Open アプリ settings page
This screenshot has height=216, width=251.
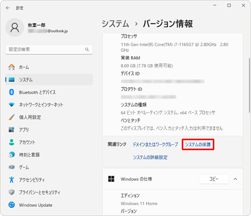click(49, 130)
